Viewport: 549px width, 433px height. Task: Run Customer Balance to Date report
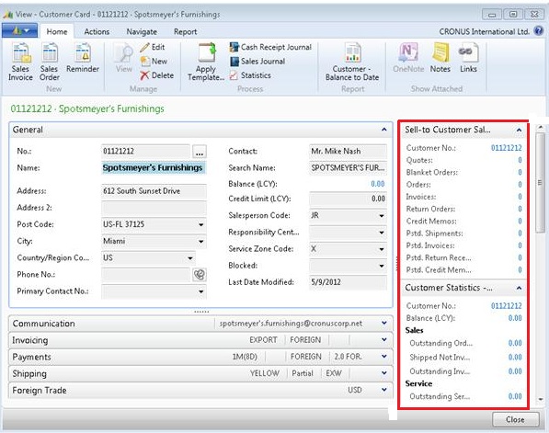tap(352, 62)
